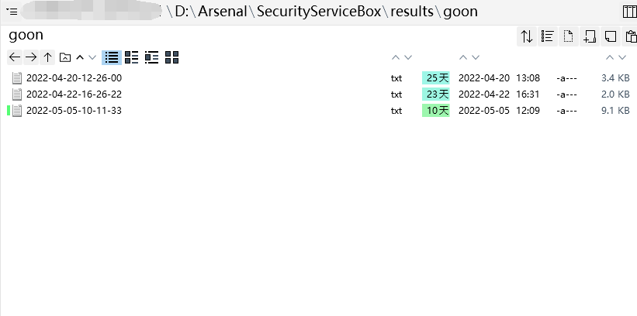Viewport: 637px width, 316px height.
Task: Click the black up chevron in toolbar
Action: click(x=80, y=57)
